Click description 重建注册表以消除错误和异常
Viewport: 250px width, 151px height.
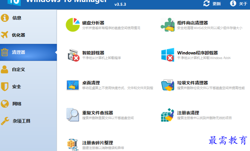pos(103,148)
